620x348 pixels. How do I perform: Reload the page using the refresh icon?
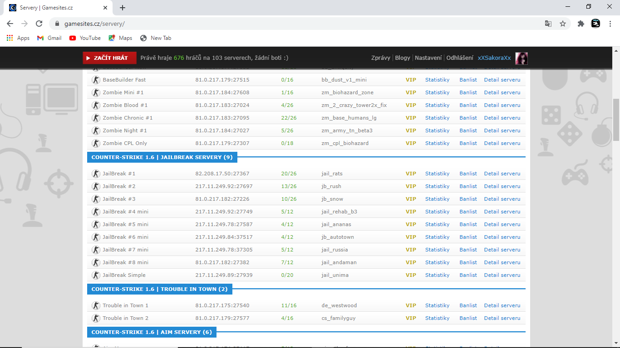39,24
